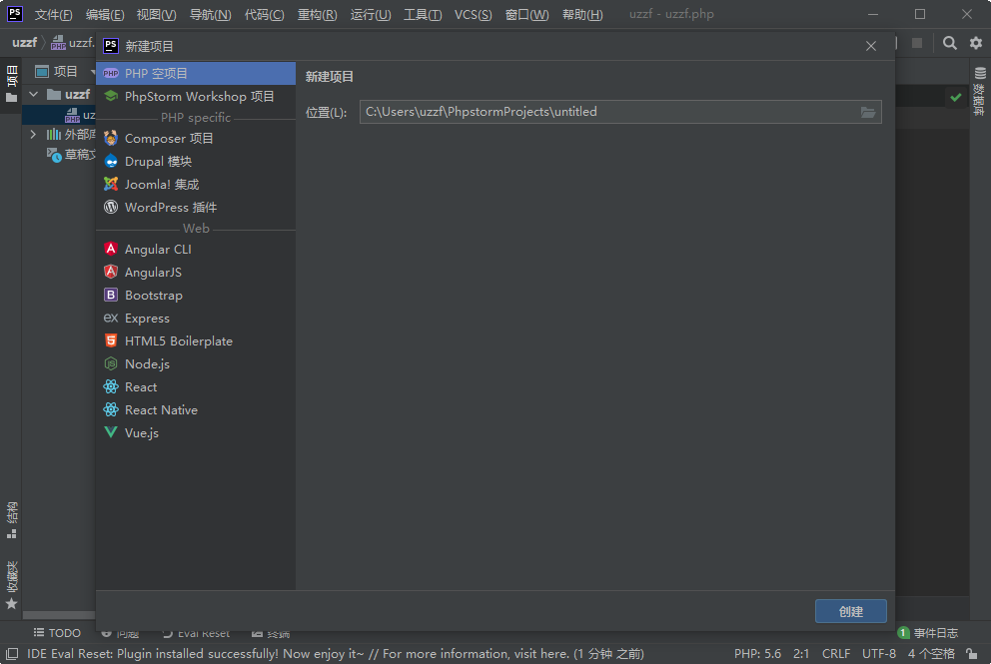Image resolution: width=991 pixels, height=664 pixels.
Task: Open the TODO tool window
Action: coord(57,632)
